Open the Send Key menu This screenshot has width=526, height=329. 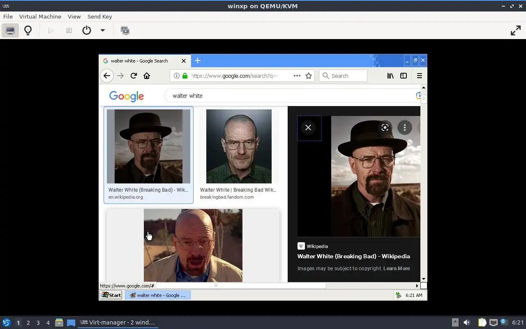coord(99,16)
